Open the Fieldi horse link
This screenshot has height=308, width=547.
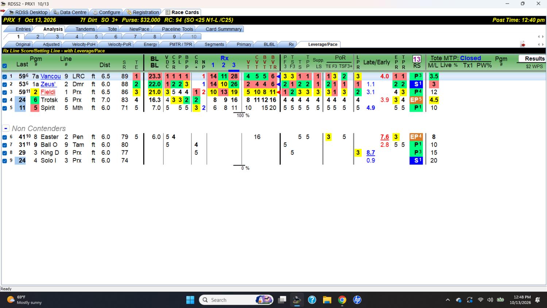48,92
